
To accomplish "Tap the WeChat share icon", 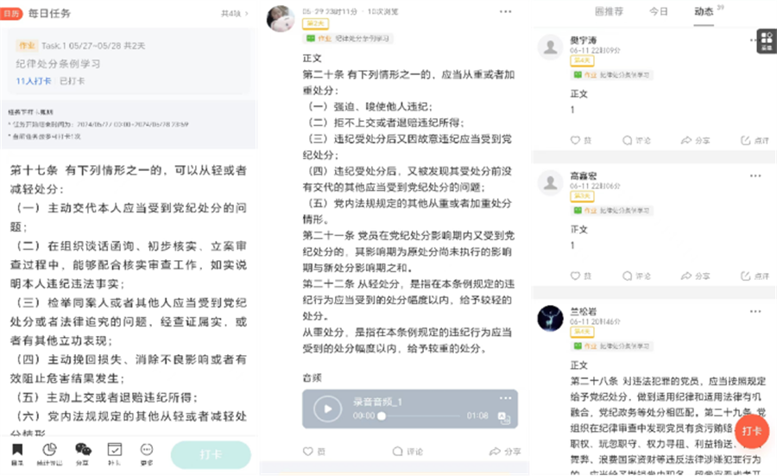I will pyautogui.click(x=83, y=454).
